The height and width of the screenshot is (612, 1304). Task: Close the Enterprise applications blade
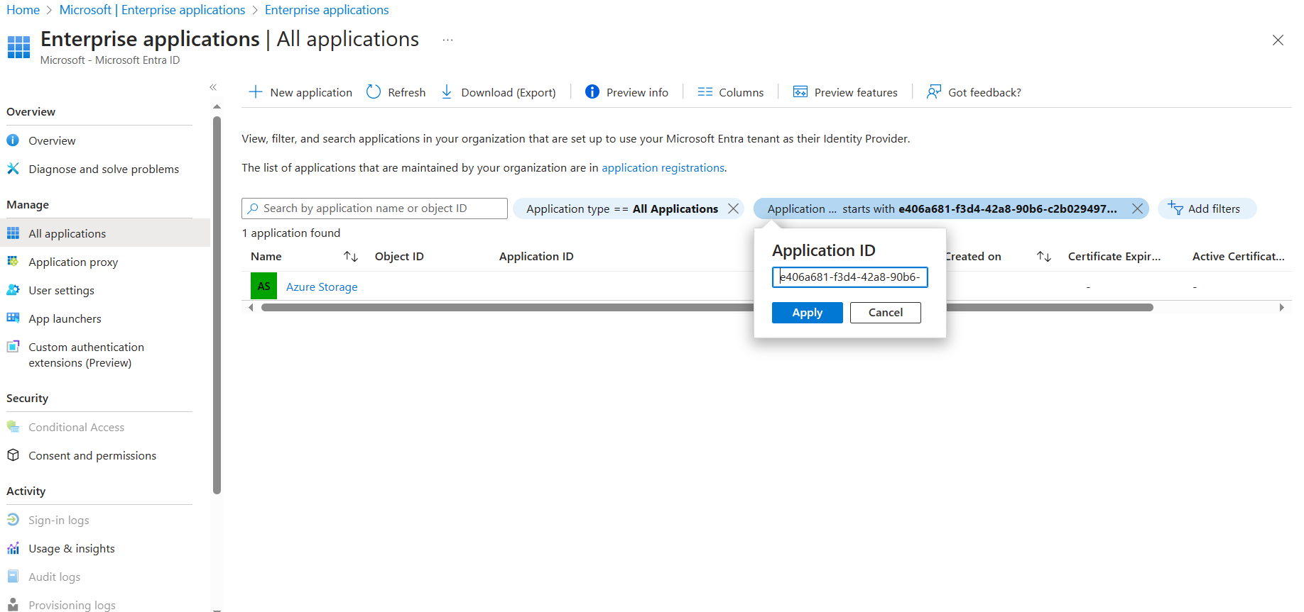pos(1278,40)
